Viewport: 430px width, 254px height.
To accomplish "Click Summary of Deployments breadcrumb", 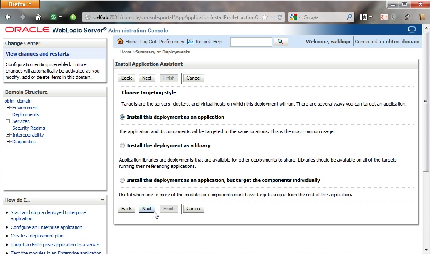I will click(x=162, y=52).
